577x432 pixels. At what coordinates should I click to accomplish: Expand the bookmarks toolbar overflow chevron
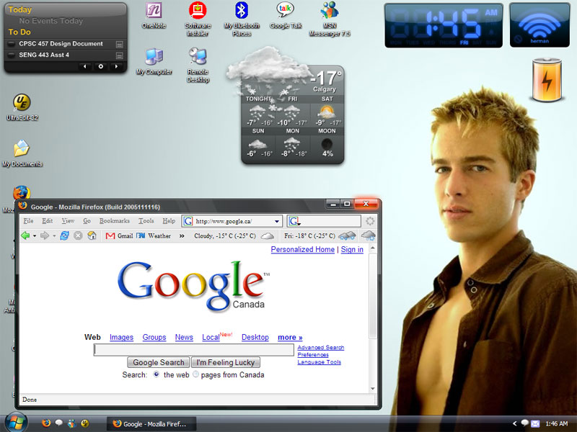182,235
